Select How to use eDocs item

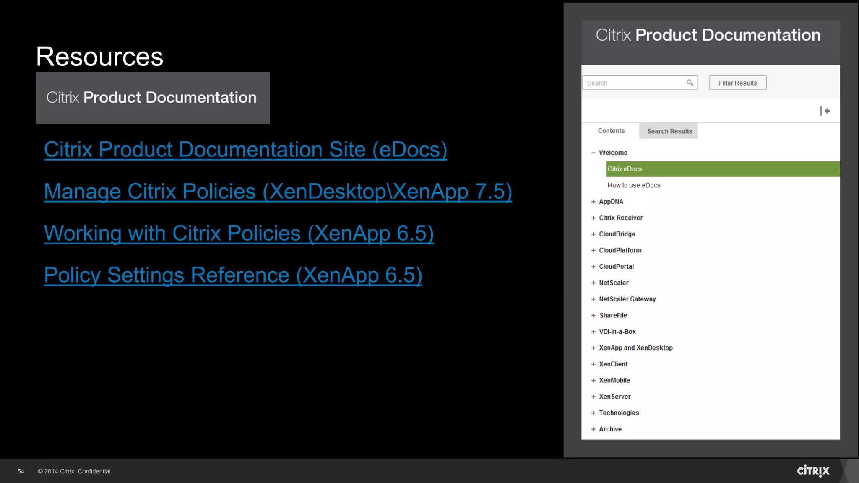633,185
